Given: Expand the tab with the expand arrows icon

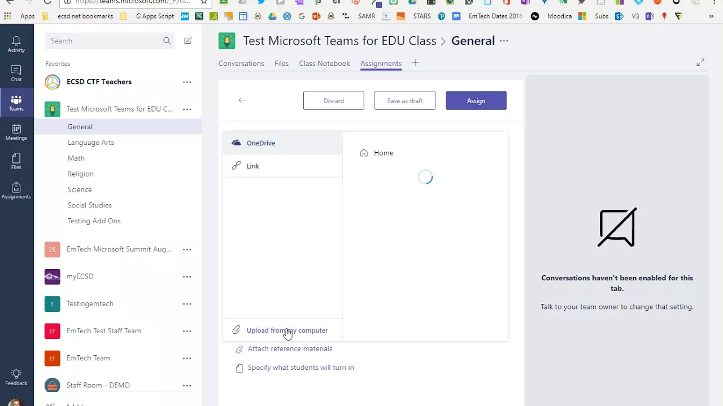Looking at the screenshot, I should [x=700, y=62].
